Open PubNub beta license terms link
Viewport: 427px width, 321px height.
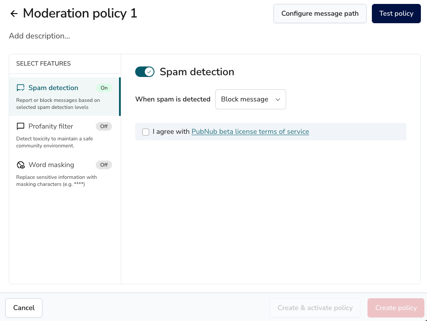[x=250, y=132]
